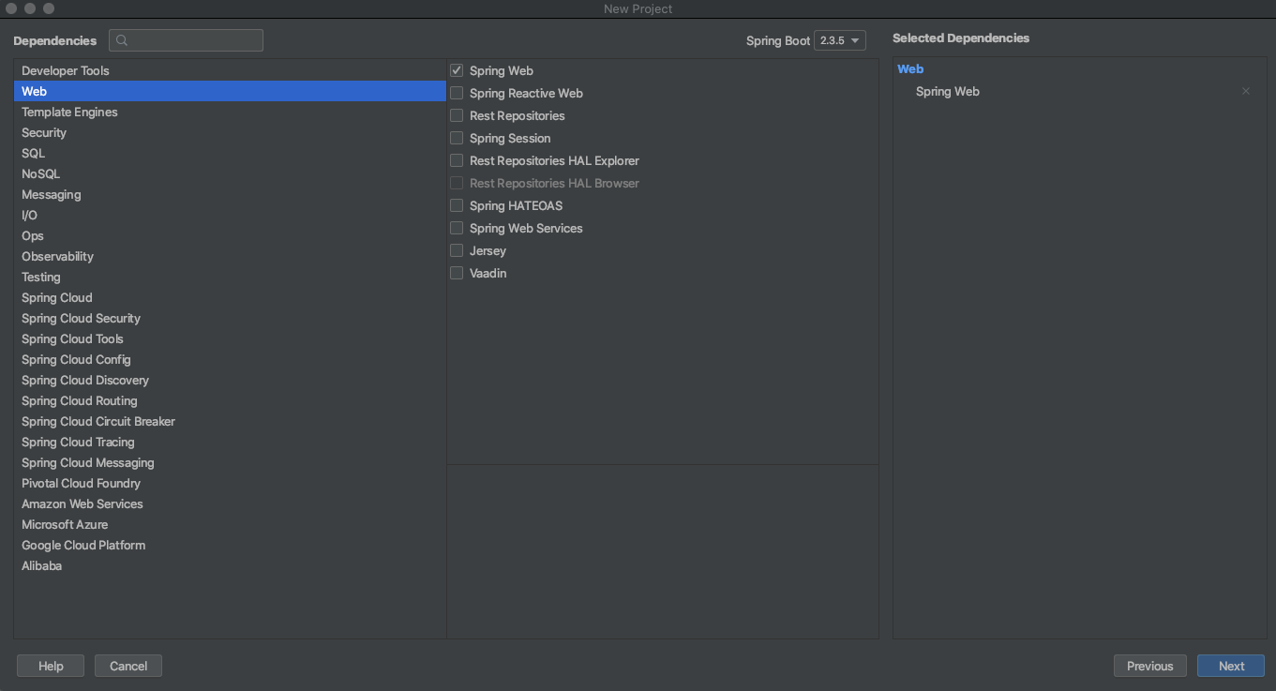The height and width of the screenshot is (691, 1276).
Task: Choose Google Cloud Platform category
Action: click(x=230, y=545)
